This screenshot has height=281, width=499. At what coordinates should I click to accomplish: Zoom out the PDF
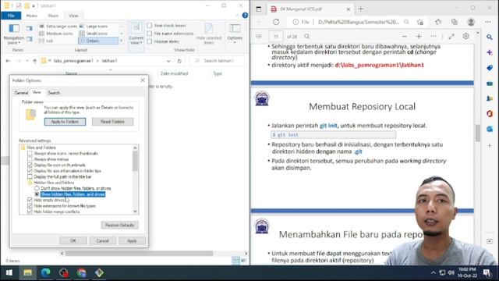tap(405, 37)
